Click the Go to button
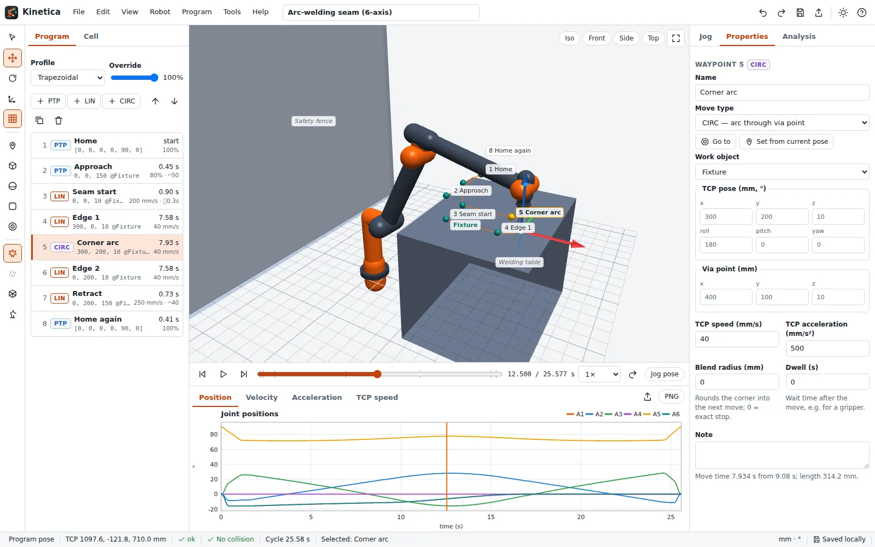The image size is (875, 547). 716,142
